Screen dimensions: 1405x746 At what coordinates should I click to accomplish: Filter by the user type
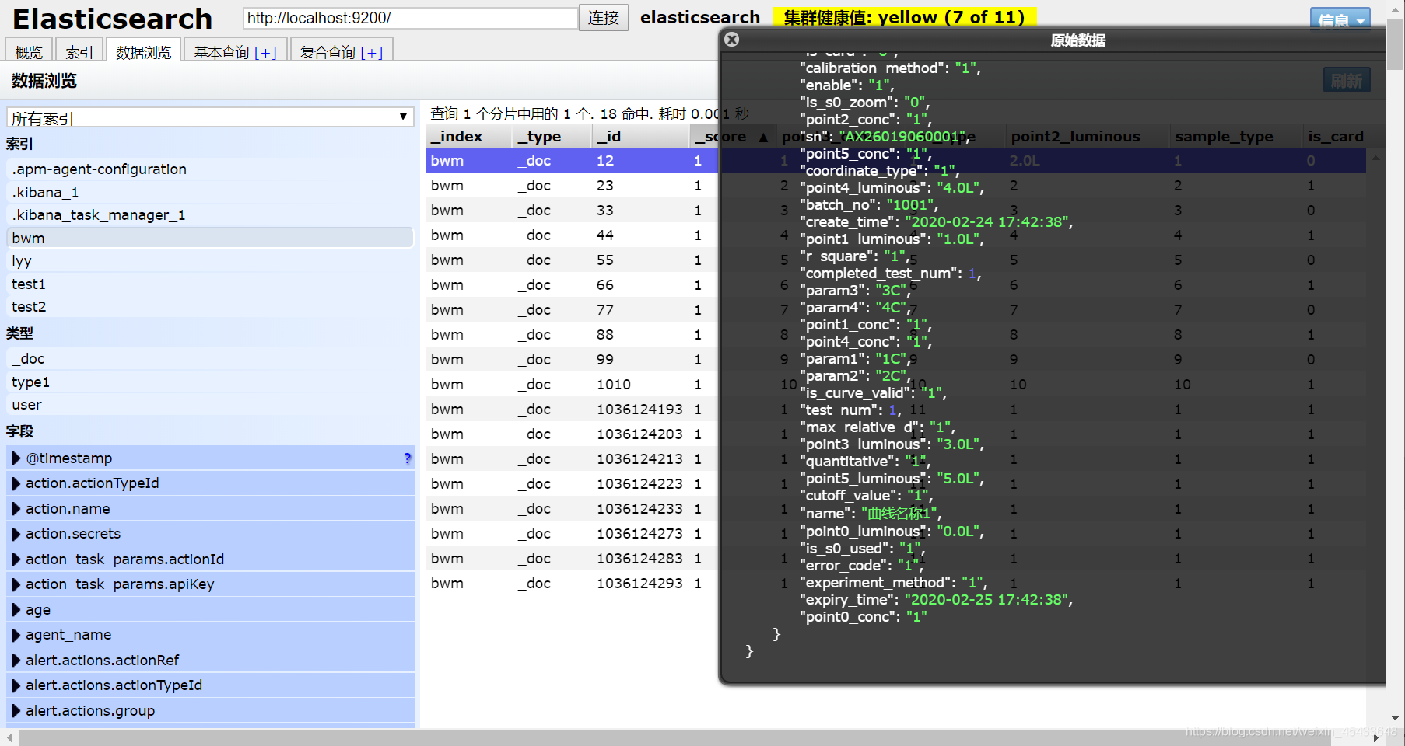(x=210, y=405)
